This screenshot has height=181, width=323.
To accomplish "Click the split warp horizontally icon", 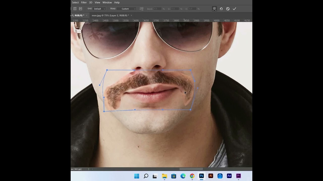I will (x=80, y=9).
